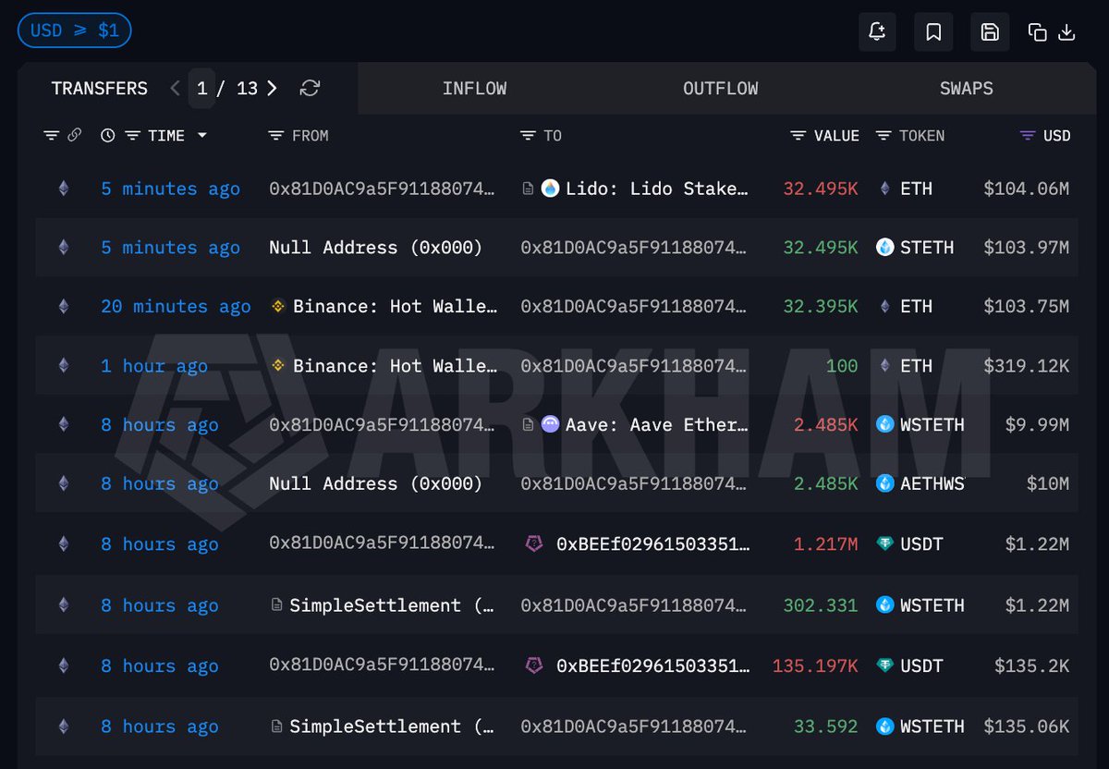Toggle the TIME sort arrow

click(201, 136)
